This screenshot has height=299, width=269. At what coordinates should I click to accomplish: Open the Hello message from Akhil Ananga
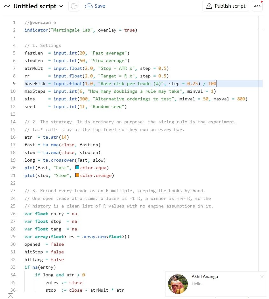point(196,284)
